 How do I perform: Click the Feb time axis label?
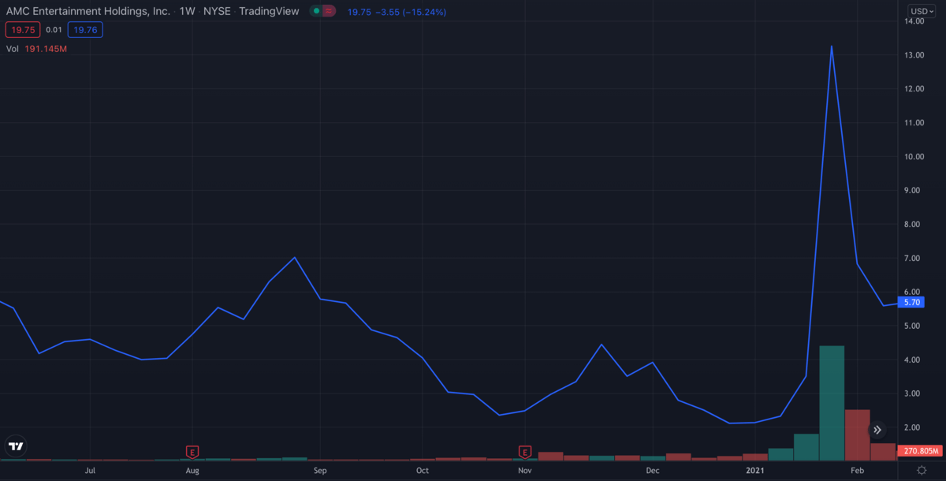click(858, 471)
